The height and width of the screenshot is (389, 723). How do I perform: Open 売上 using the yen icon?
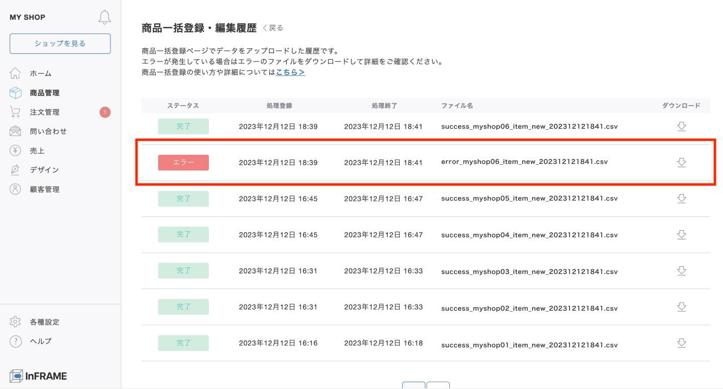point(15,150)
